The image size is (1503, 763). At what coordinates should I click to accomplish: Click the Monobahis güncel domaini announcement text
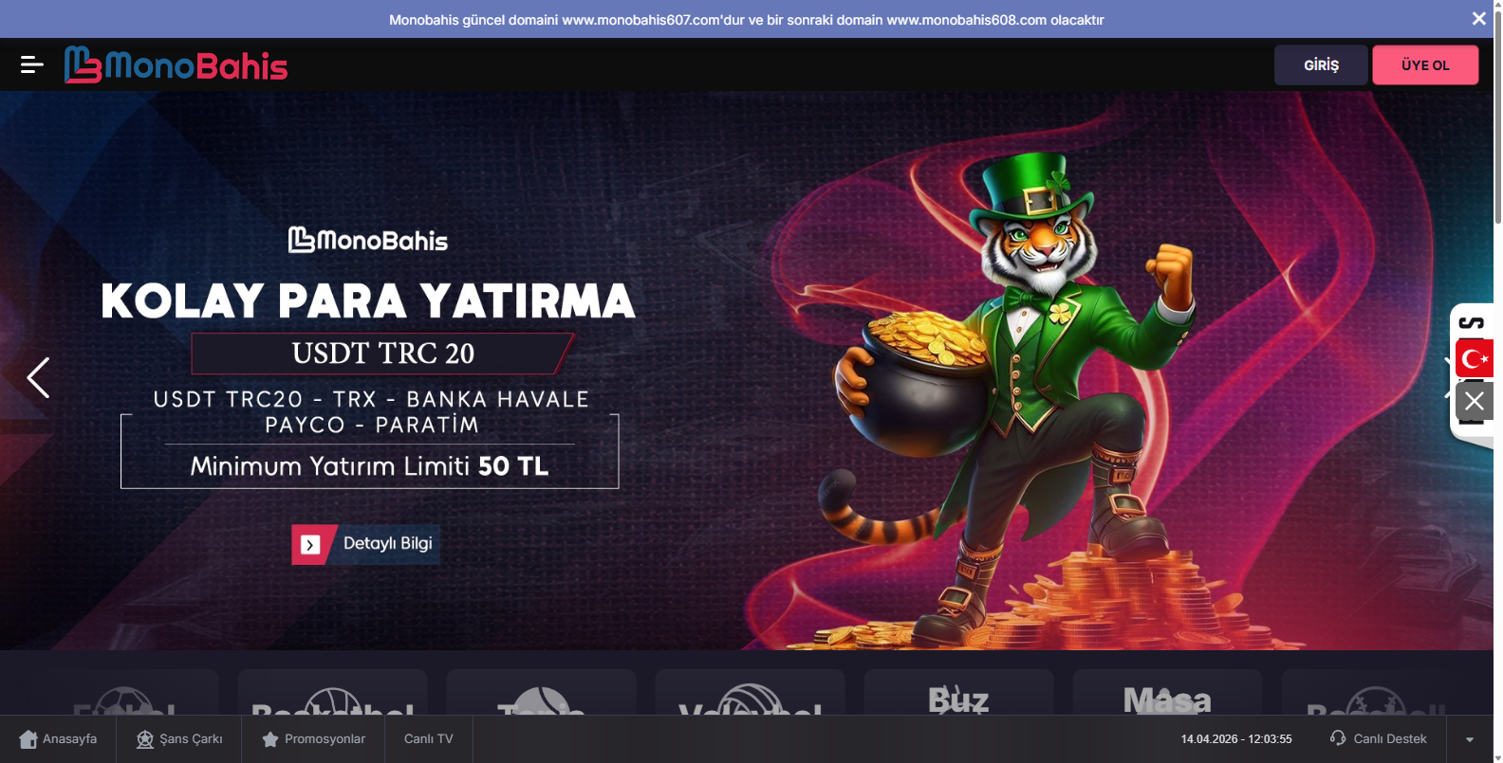pyautogui.click(x=747, y=19)
